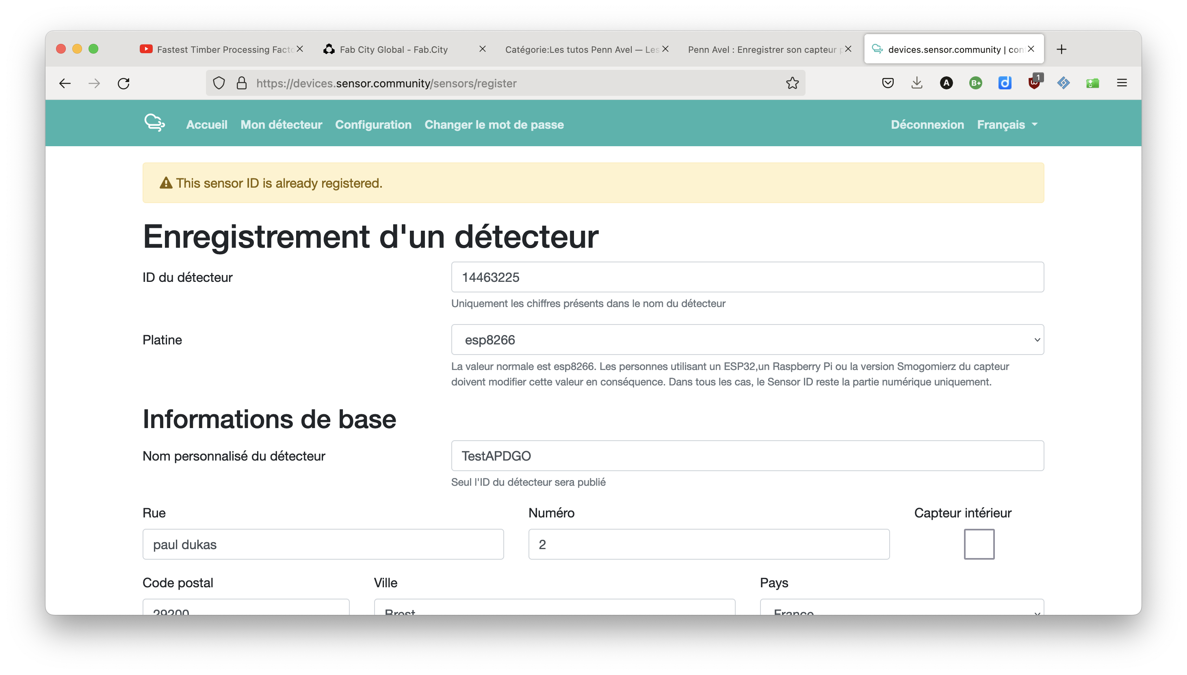1187x675 pixels.
Task: Open the Français language dropdown
Action: coord(1007,125)
